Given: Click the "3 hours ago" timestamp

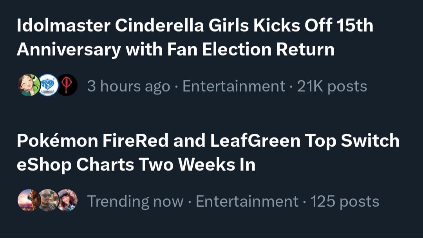Looking at the screenshot, I should (128, 86).
